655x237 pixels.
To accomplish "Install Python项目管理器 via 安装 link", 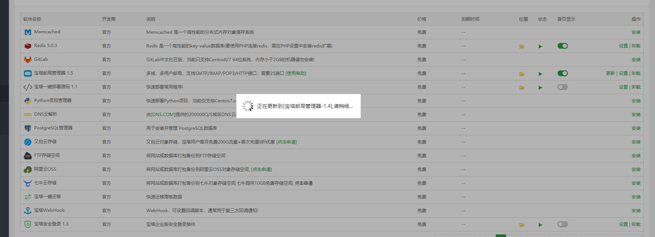I will tap(636, 101).
